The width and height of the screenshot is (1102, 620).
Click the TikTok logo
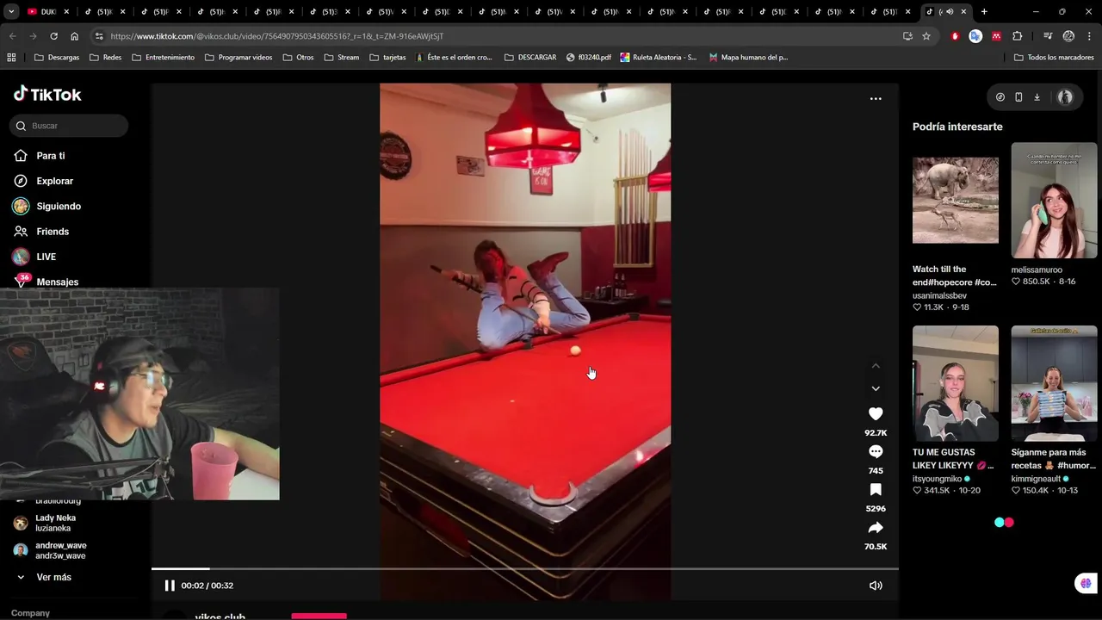[x=47, y=94]
